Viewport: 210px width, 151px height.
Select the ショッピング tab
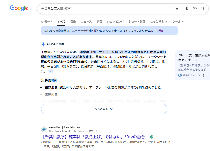(115, 22)
